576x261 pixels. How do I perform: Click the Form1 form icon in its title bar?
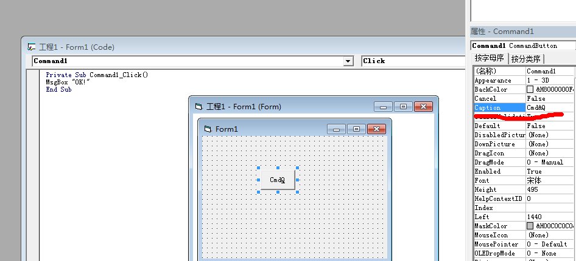click(x=207, y=129)
